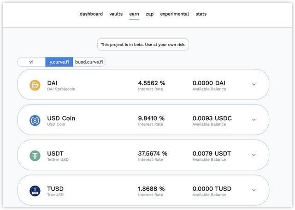Open the dashboard tab
295x210 pixels.
[91, 14]
